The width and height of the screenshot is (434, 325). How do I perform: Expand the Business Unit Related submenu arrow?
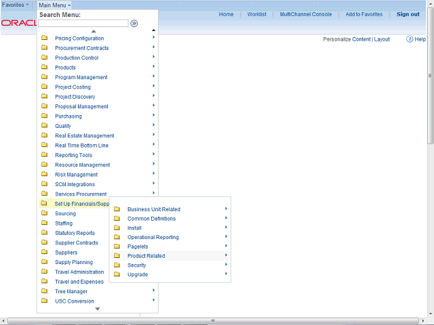pyautogui.click(x=226, y=209)
